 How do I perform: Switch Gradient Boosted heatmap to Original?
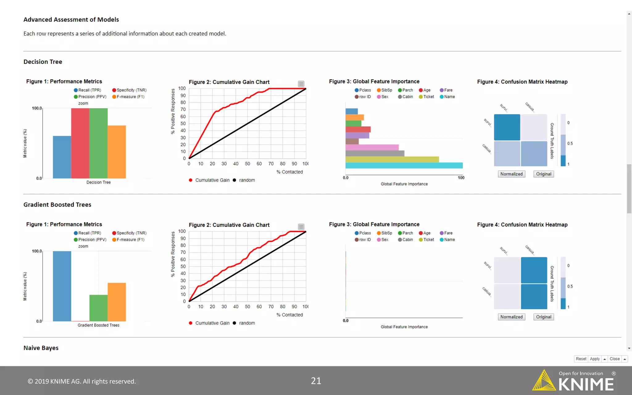[543, 317]
